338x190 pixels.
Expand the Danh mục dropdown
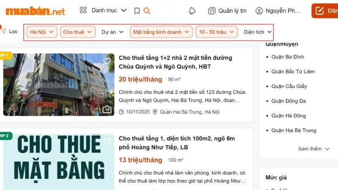pyautogui.click(x=109, y=10)
